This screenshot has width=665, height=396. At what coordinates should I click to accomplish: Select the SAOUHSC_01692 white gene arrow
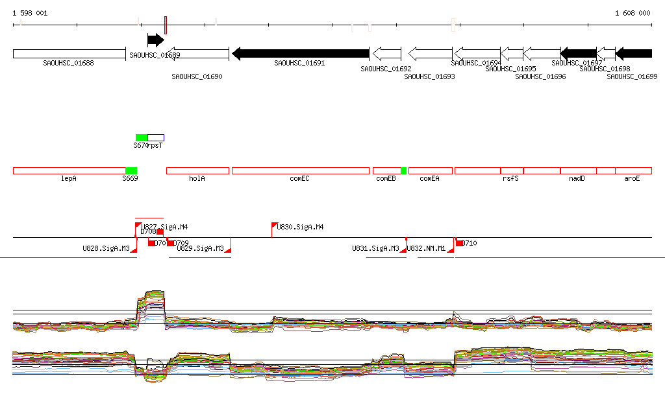(x=387, y=54)
